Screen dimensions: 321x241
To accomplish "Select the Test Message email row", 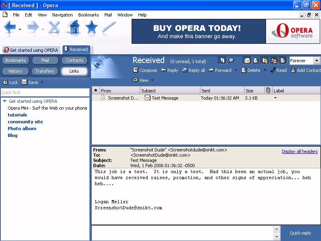I will tap(165, 98).
